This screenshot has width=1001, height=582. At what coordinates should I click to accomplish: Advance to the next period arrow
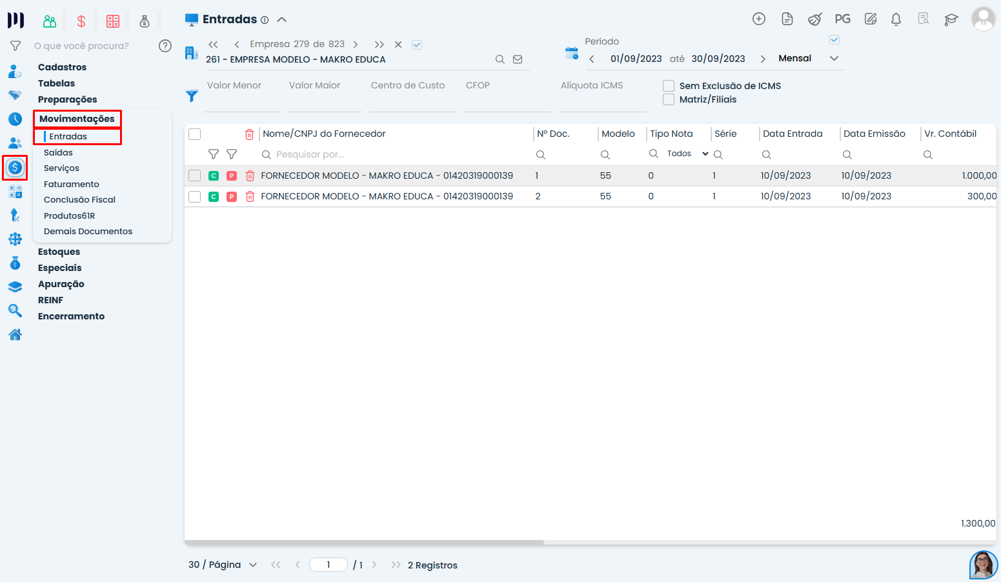[763, 59]
